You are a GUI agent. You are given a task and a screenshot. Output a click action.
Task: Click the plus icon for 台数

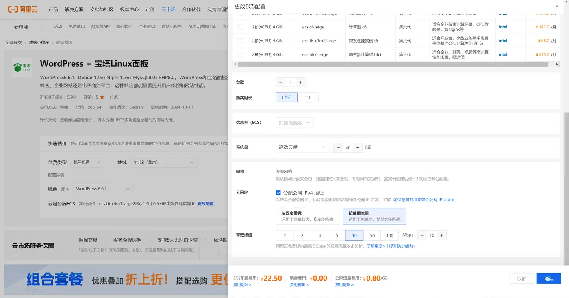(300, 82)
